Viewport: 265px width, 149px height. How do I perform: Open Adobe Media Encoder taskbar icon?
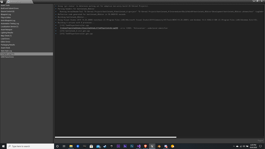coord(125,146)
